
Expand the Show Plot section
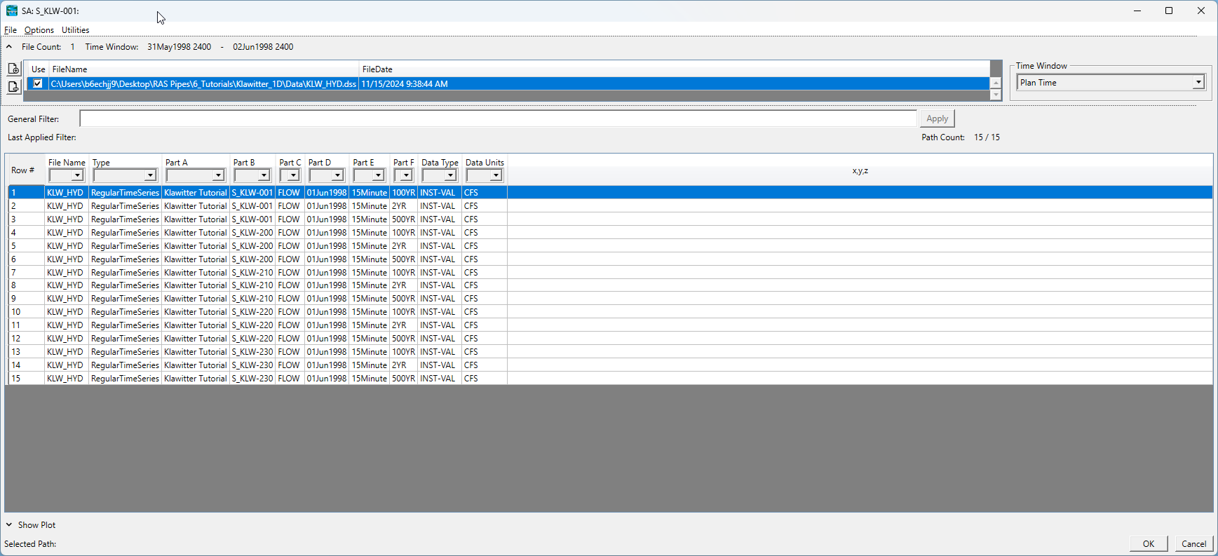(9, 524)
